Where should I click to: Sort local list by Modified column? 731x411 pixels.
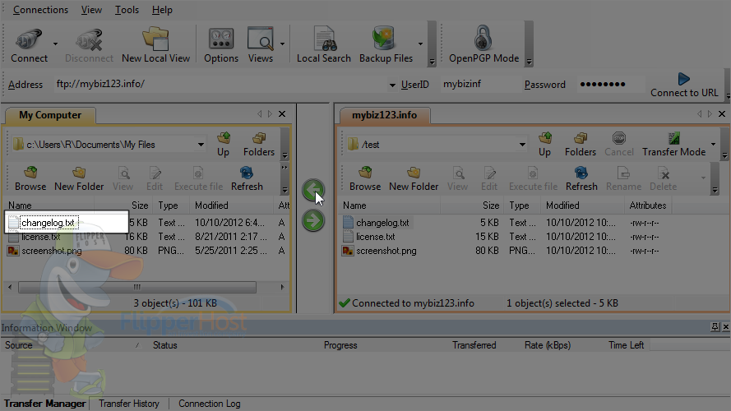pos(231,205)
